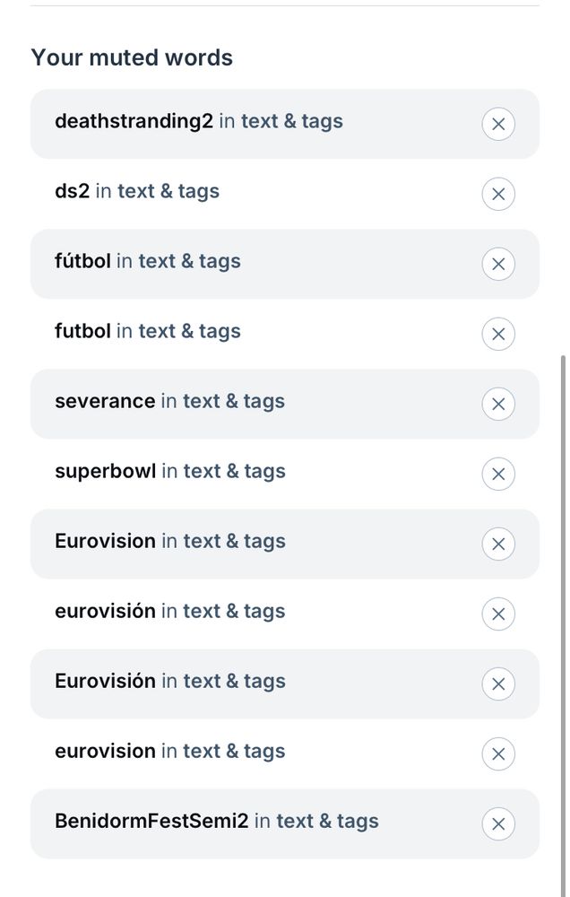Viewport: 570px width, 897px height.
Task: Remove the muted word severance
Action: (x=498, y=404)
